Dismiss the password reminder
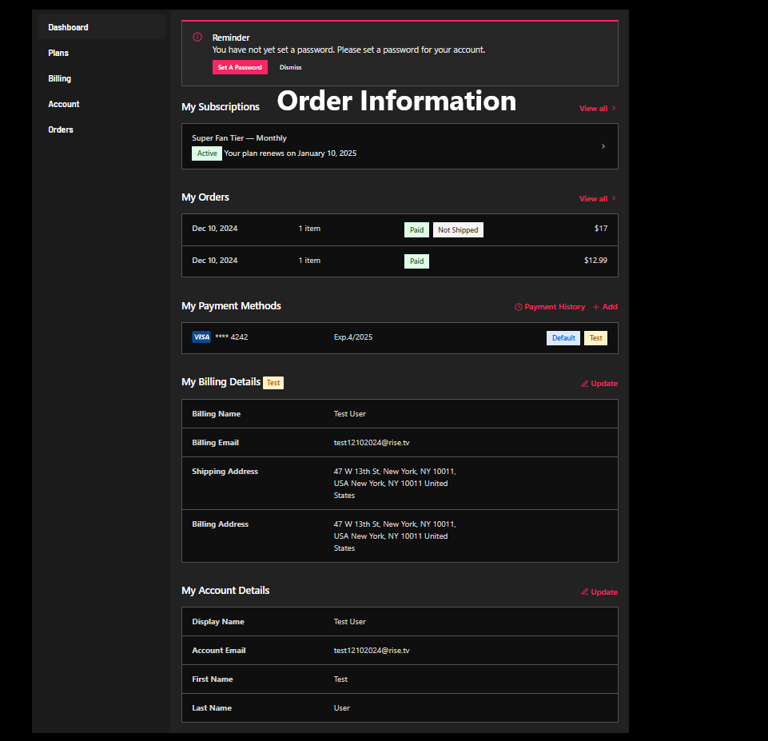 (290, 67)
